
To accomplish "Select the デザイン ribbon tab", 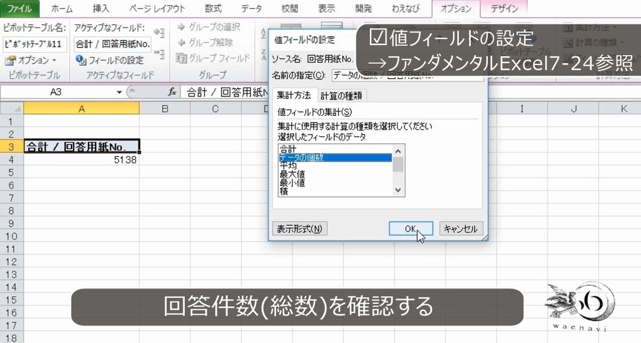I will [x=504, y=9].
